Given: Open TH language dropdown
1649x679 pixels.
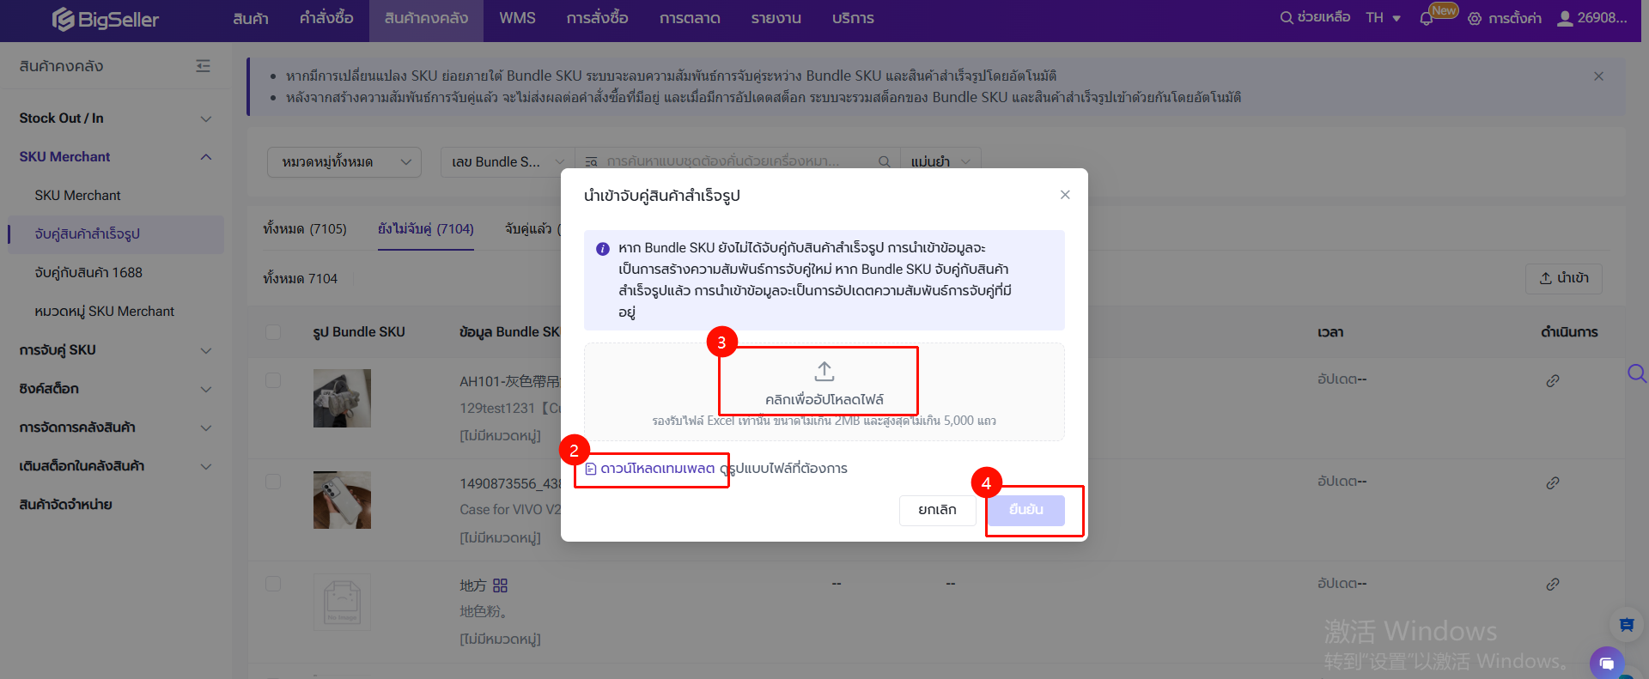Looking at the screenshot, I should (1384, 18).
